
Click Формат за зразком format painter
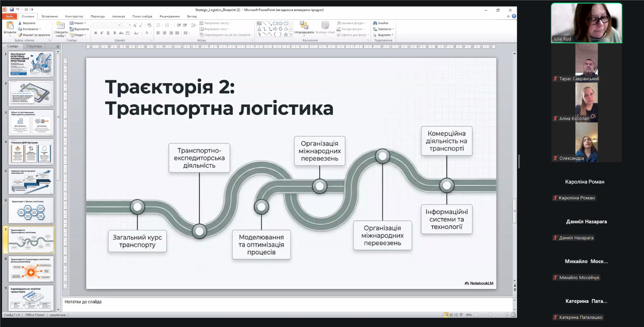coord(34,35)
